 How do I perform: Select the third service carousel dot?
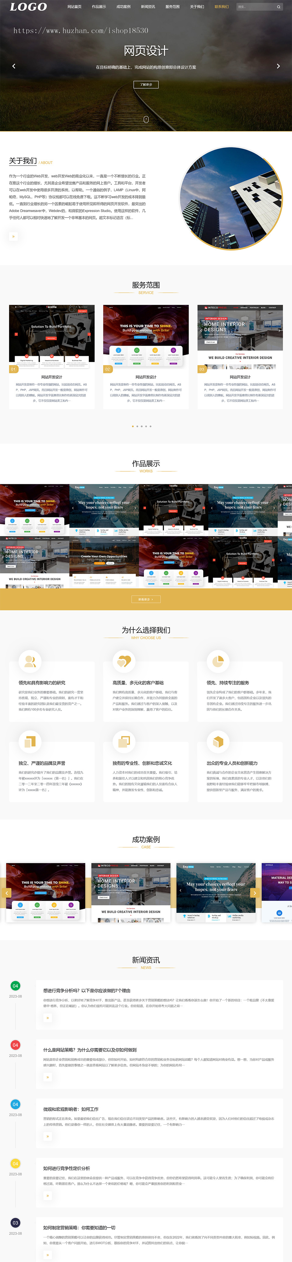[x=141, y=426]
